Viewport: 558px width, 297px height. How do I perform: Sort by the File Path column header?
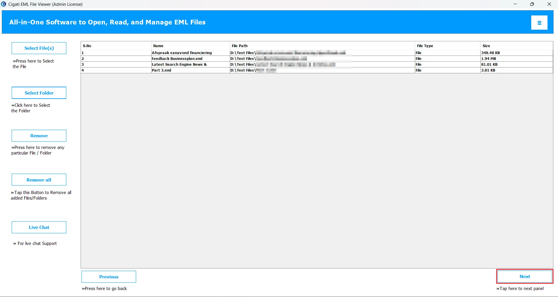pyautogui.click(x=322, y=46)
